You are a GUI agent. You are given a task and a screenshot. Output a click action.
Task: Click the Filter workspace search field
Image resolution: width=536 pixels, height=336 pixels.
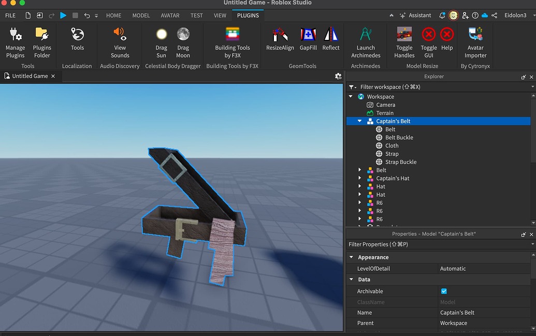[x=394, y=86]
